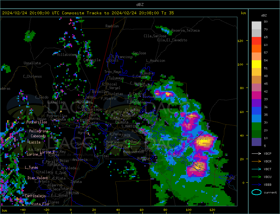
Task: Click the Tulumaya label
Action: point(116,78)
